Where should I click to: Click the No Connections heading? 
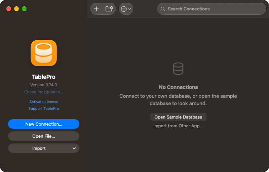pos(178,87)
